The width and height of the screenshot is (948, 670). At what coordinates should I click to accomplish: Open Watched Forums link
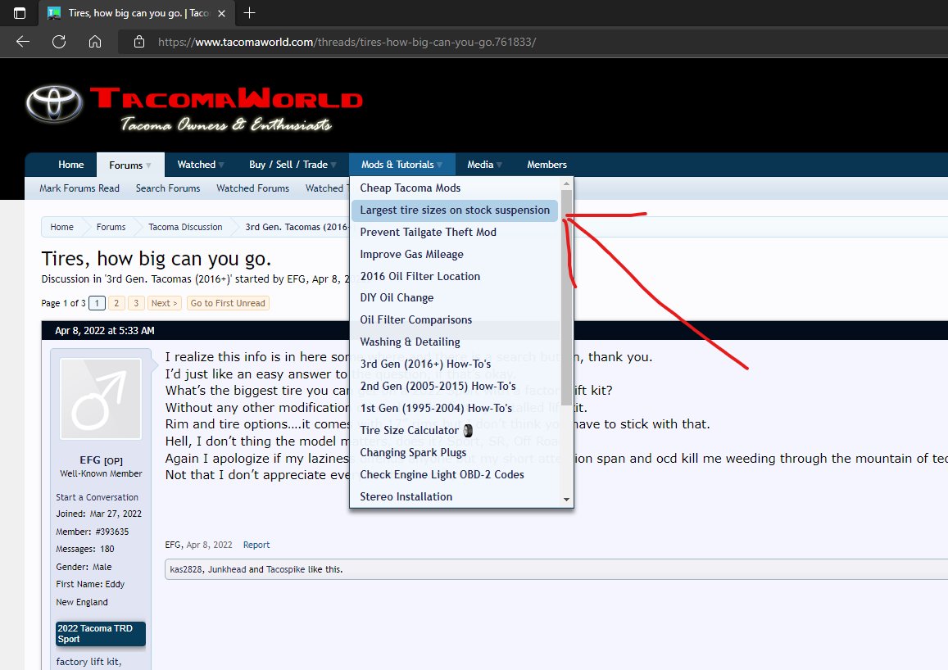point(252,188)
